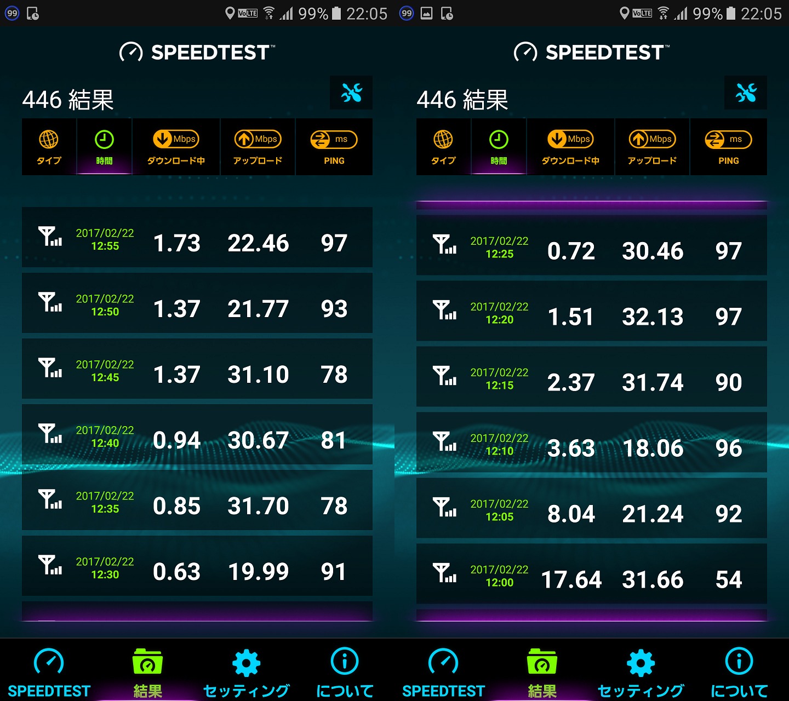The image size is (789, 701).
Task: Tap the cell signal icon in 12:35 row
Action: pos(50,499)
